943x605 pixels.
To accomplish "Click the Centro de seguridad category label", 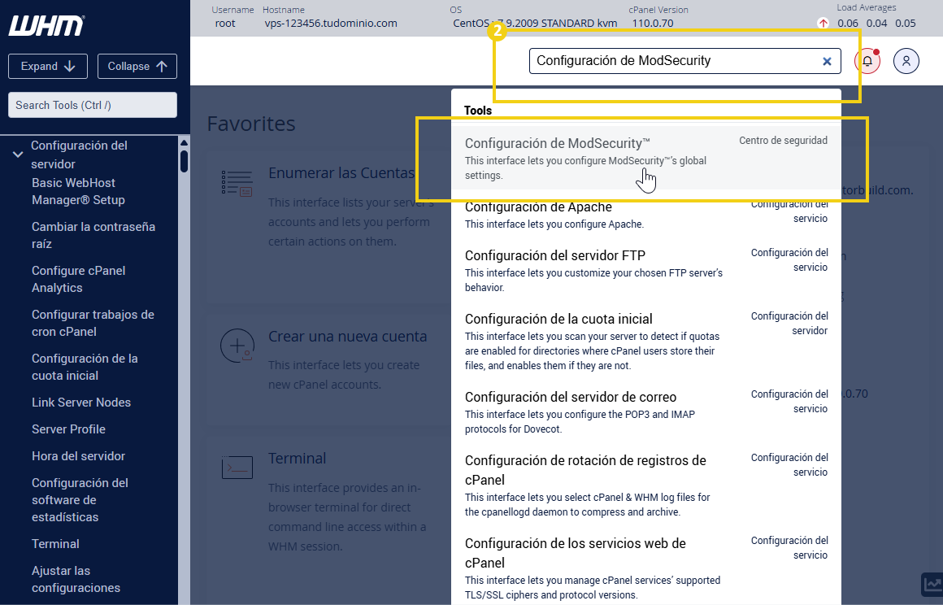I will [783, 140].
